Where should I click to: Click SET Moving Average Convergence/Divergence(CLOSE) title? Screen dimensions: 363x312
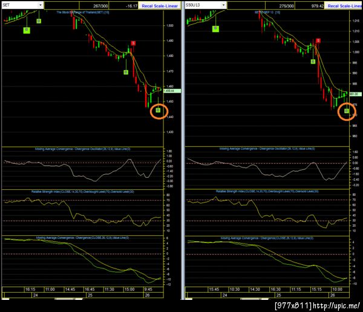coord(83,238)
